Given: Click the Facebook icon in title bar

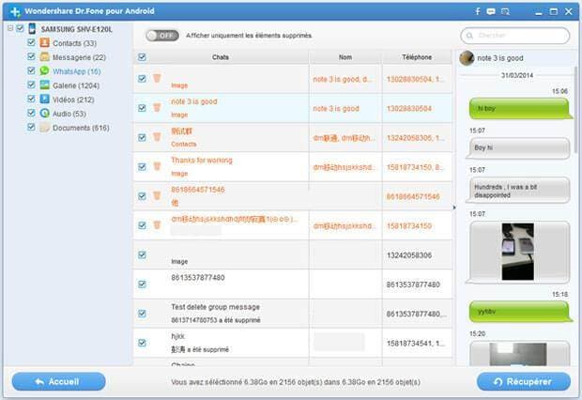Looking at the screenshot, I should click(478, 11).
